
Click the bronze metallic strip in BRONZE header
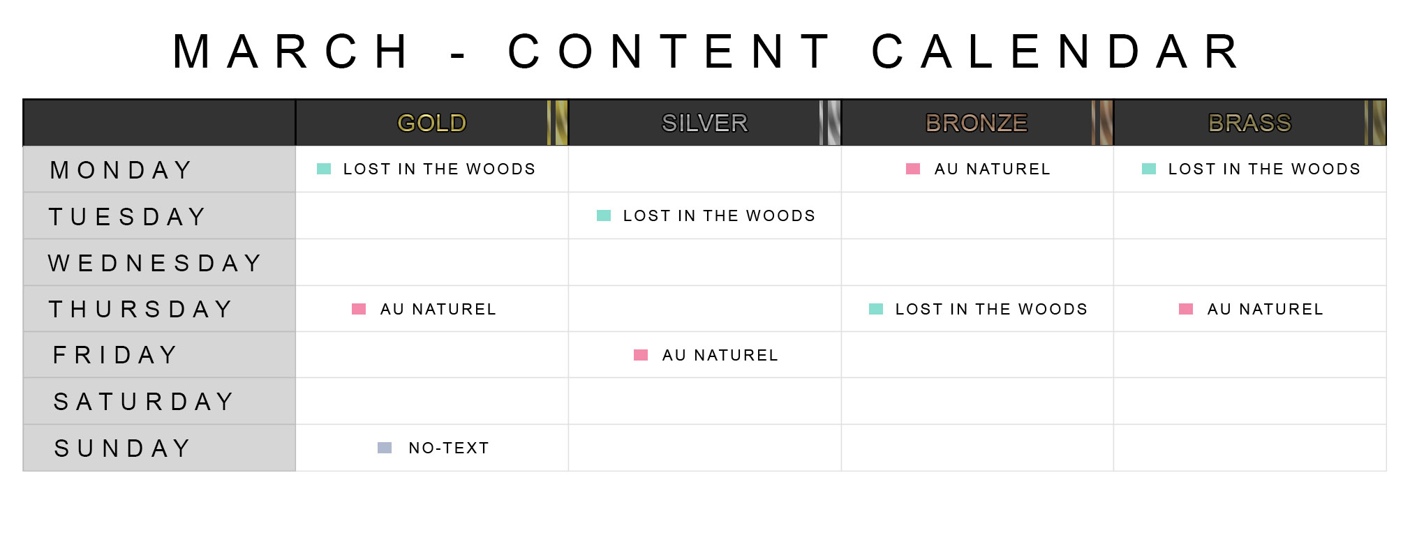click(x=1102, y=123)
